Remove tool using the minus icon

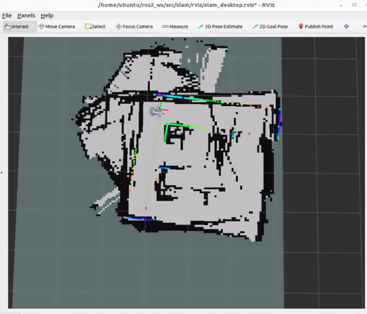click(365, 27)
